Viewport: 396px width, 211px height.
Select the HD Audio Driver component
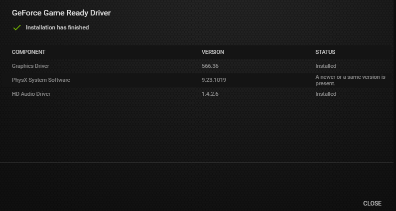[31, 94]
